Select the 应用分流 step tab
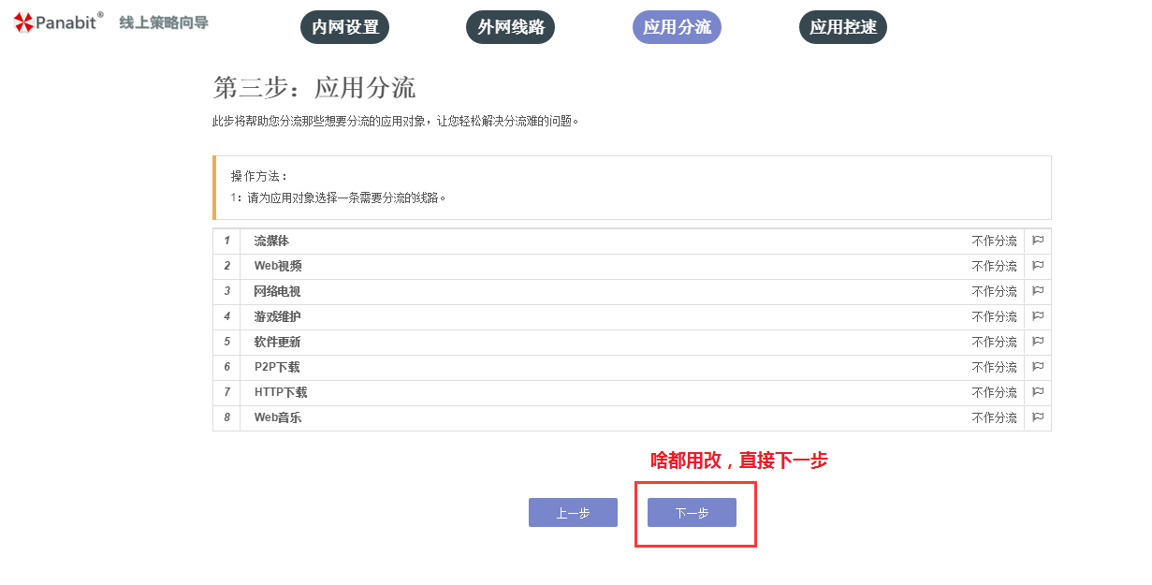 677,27
